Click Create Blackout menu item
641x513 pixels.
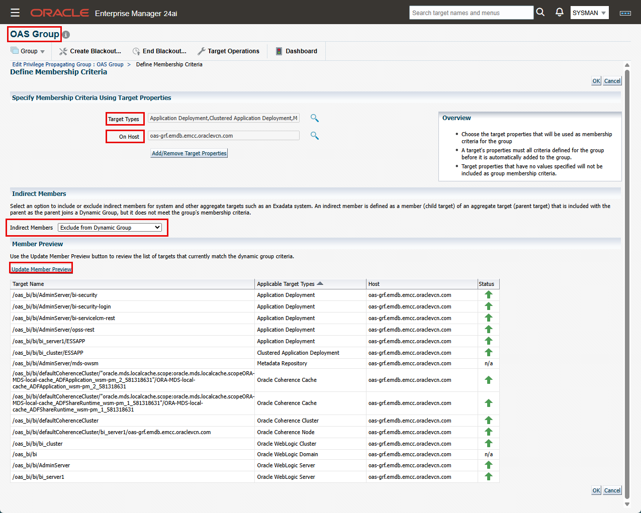(x=90, y=51)
